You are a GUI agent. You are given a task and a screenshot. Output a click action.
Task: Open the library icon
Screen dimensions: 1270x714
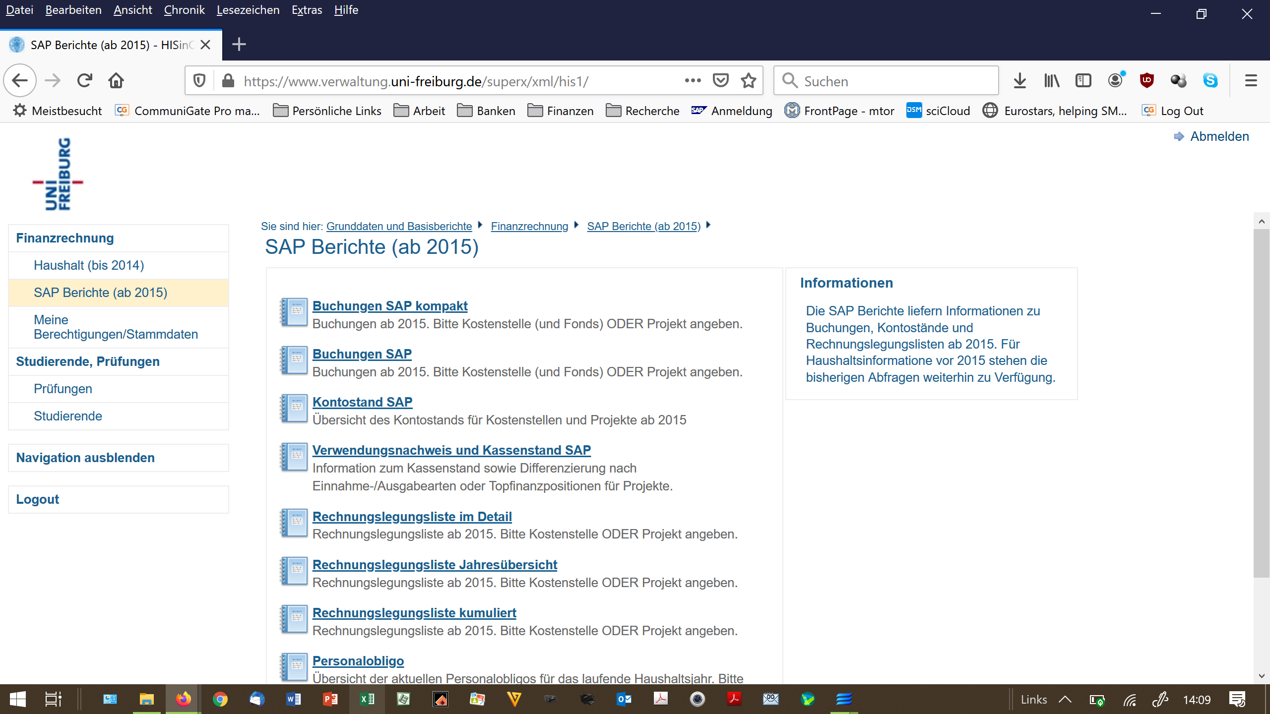coord(1051,80)
